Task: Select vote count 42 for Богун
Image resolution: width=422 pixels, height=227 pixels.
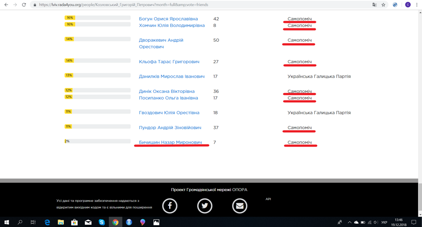Action: (216, 19)
